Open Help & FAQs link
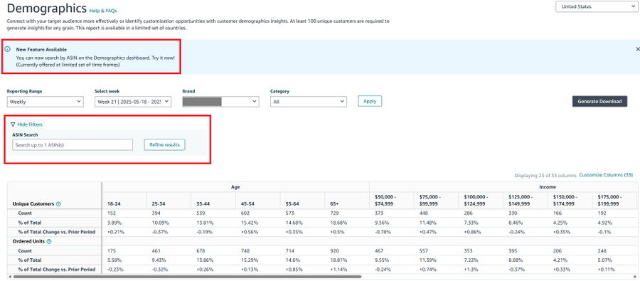Screen dimensions: 640x281 point(103,11)
